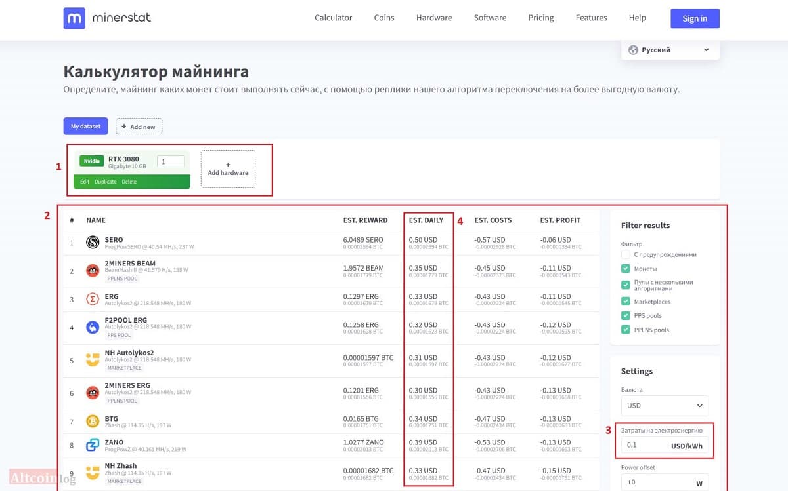Click the Sign in button
Screen dimensions: 788x491
[695, 18]
